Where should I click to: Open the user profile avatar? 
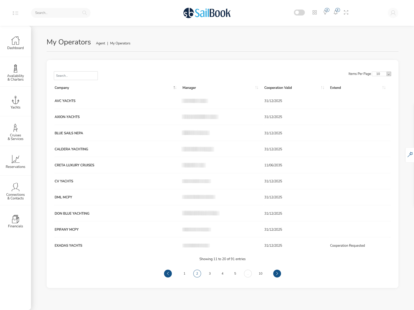(393, 13)
